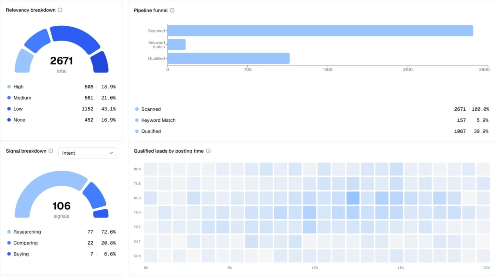Screen dimensions: 495x276
Task: Click the darkest Wednesday heatmap cell
Action: [353, 198]
